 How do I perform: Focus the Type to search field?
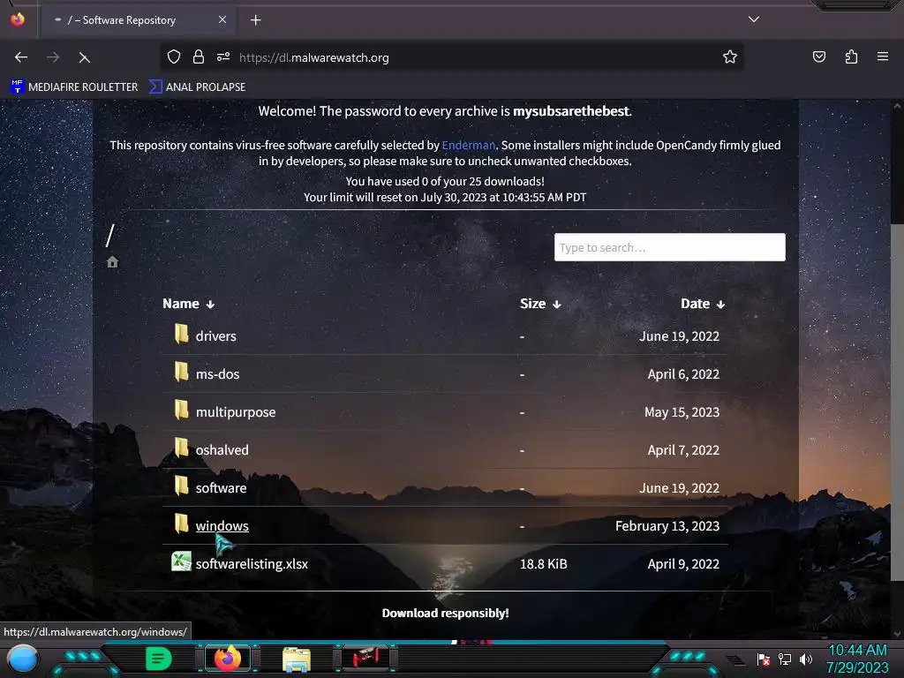(x=669, y=247)
